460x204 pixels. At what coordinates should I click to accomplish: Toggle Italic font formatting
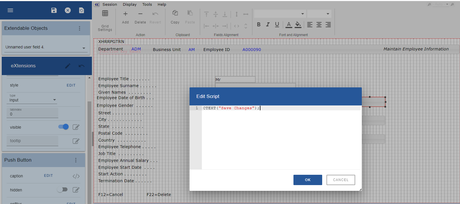[x=268, y=25]
